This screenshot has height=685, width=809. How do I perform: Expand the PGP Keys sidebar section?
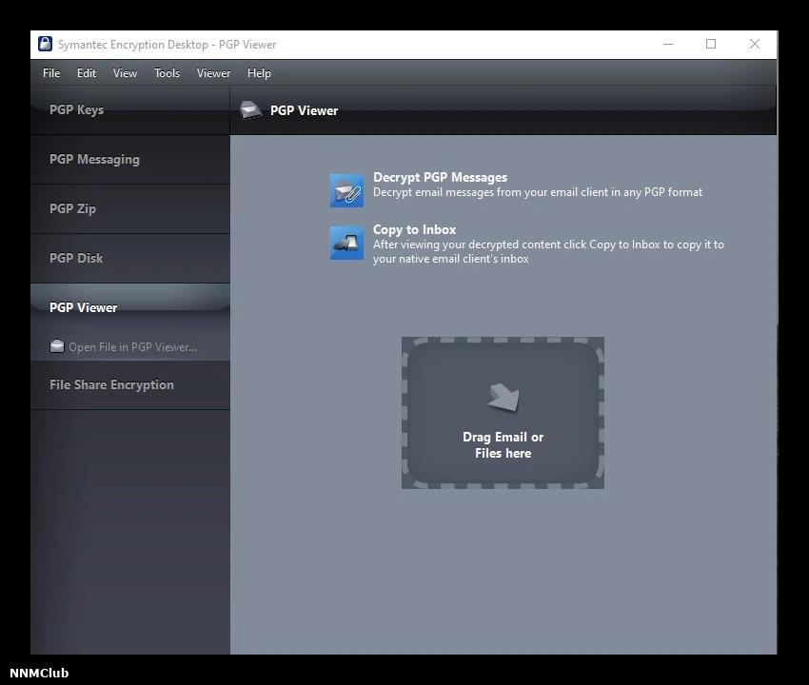tap(130, 109)
